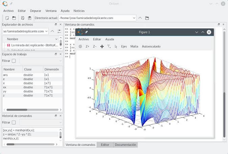Click Autoescalado in Figure 1 toolbar
This screenshot has height=154, width=228.
pyautogui.click(x=151, y=46)
